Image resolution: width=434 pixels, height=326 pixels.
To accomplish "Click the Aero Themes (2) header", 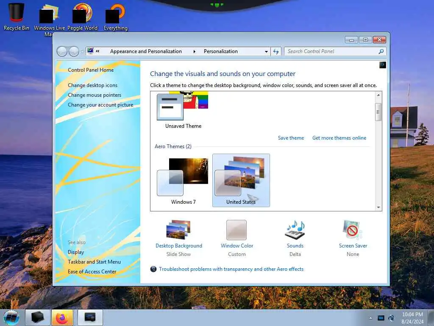I will click(x=173, y=146).
